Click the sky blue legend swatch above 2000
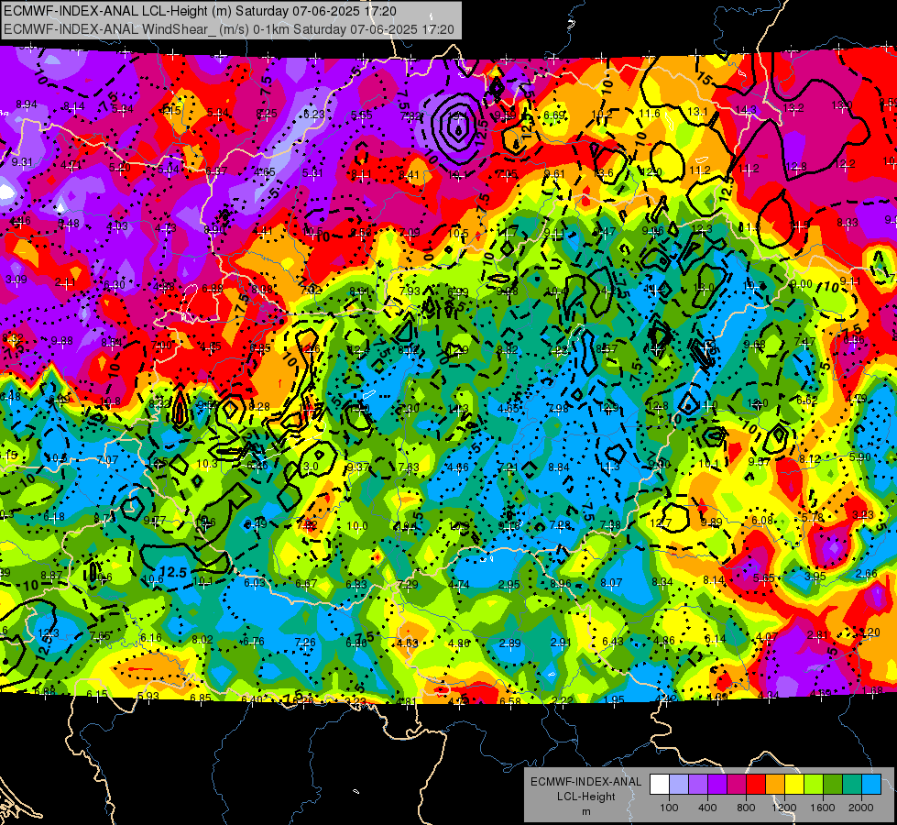This screenshot has height=825, width=897. (871, 785)
